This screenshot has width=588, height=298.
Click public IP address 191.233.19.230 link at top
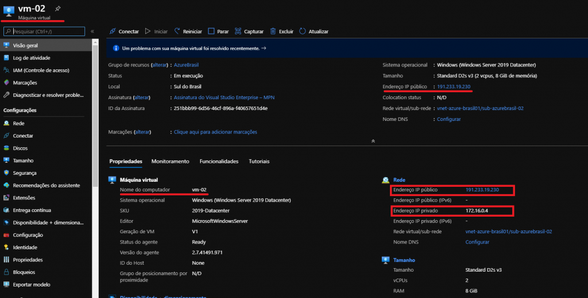tap(454, 87)
